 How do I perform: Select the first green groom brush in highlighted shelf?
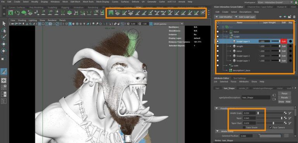[111, 13]
